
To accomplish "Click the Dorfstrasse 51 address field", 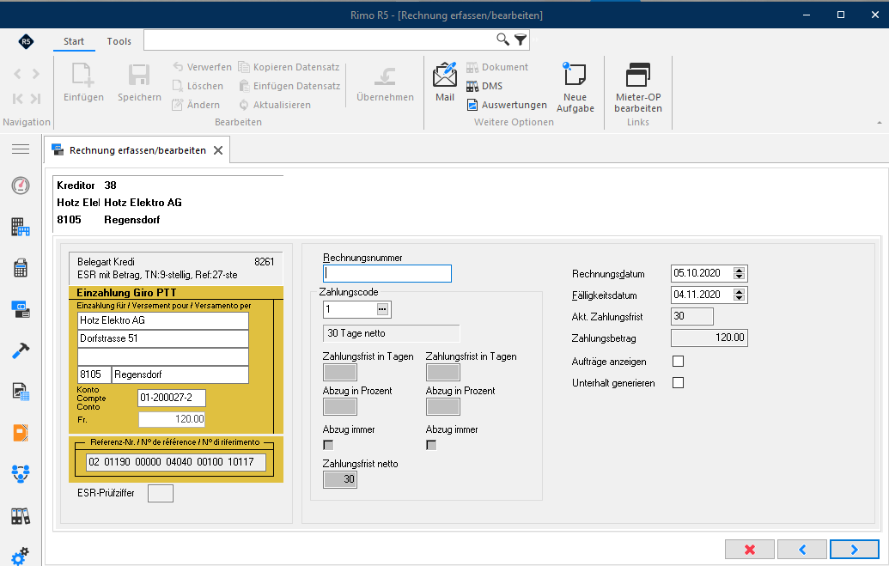I will pos(162,338).
